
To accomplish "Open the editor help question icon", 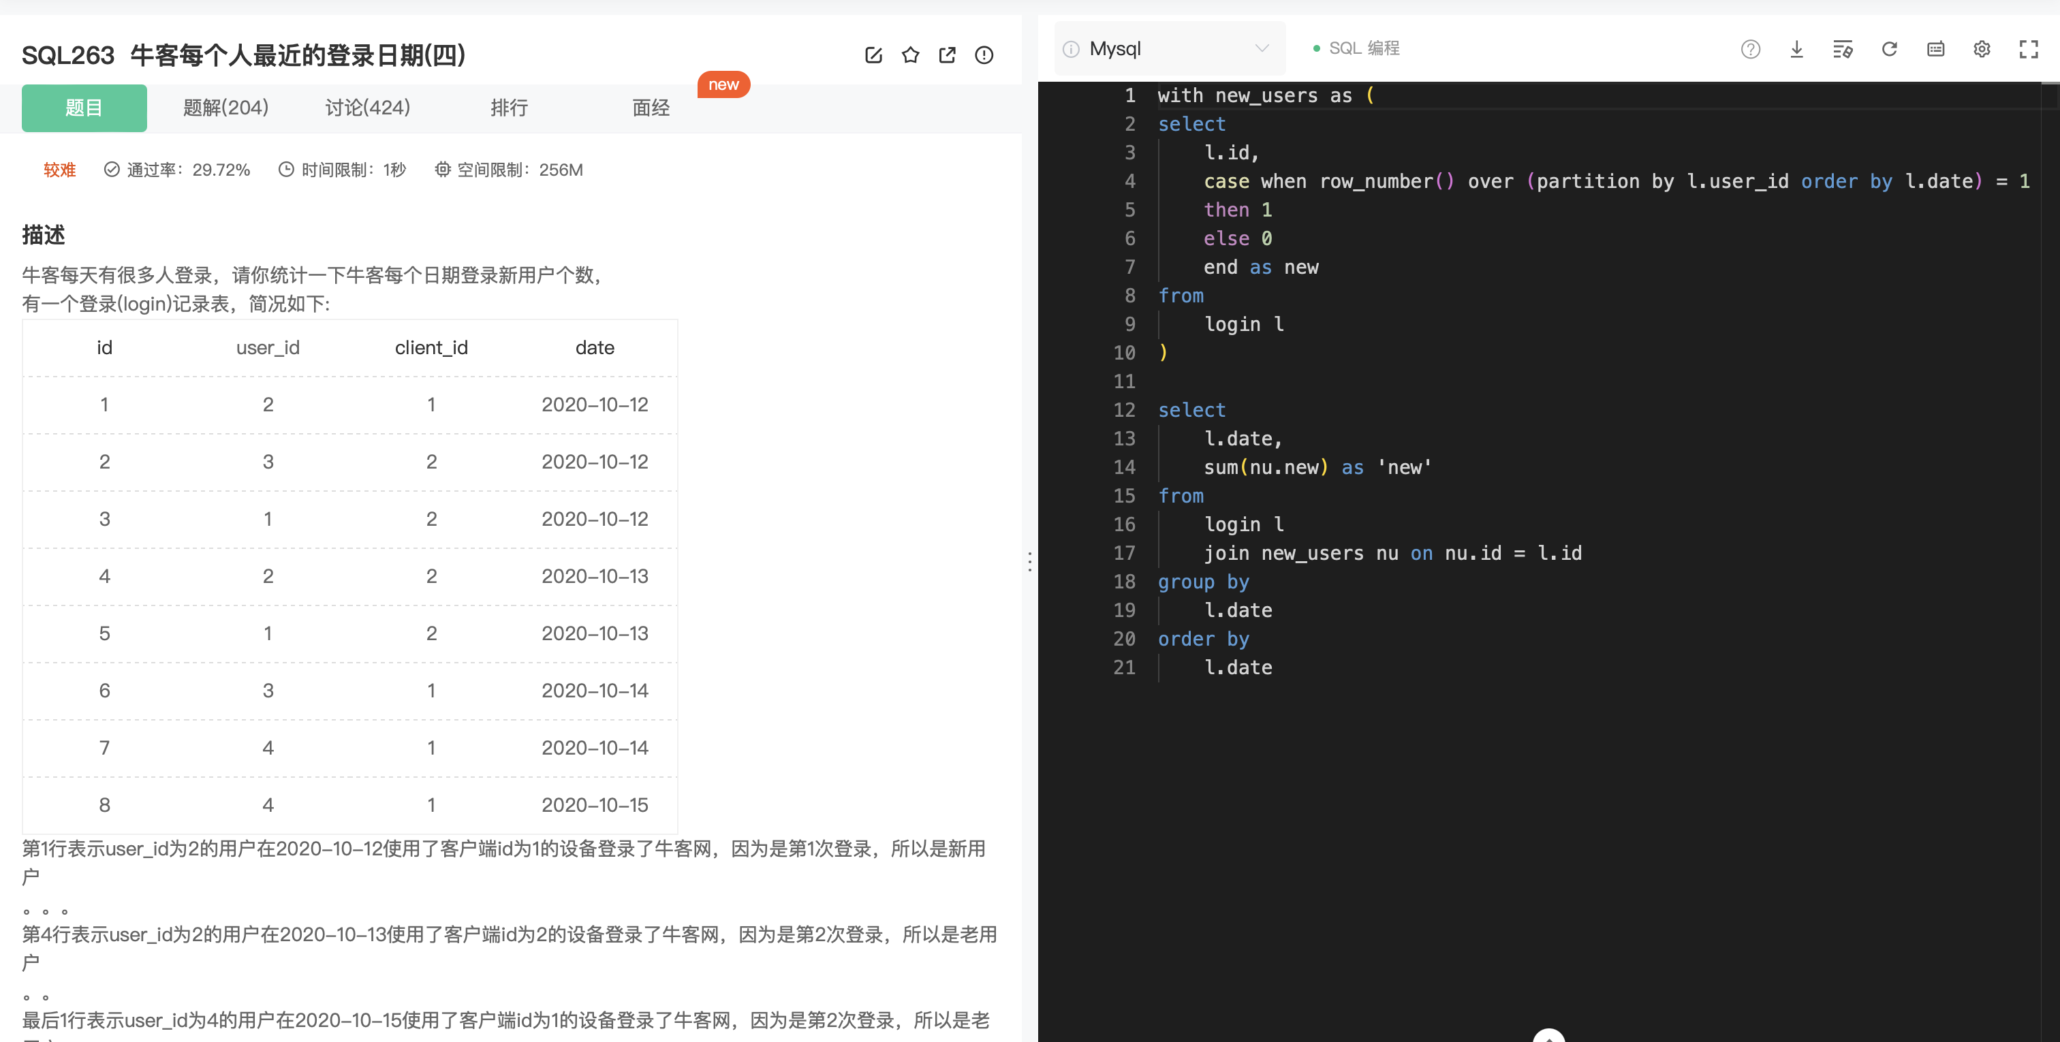I will [x=1750, y=49].
